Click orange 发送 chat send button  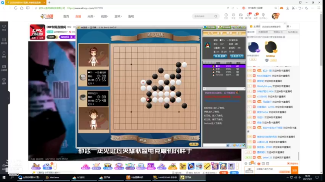point(295,170)
